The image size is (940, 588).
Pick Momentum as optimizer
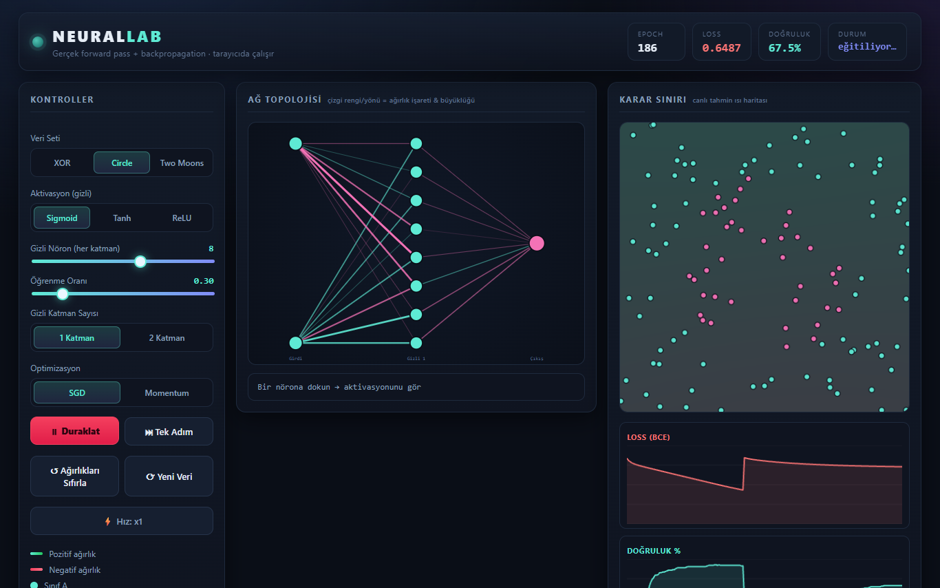pos(167,393)
